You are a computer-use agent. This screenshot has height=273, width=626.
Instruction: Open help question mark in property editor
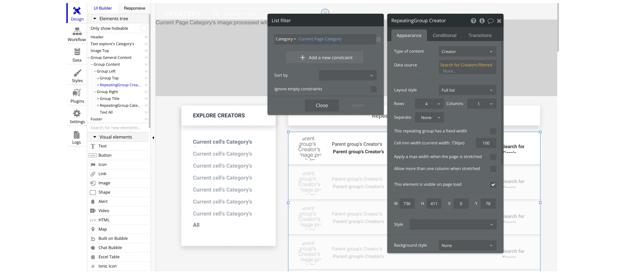pos(473,21)
